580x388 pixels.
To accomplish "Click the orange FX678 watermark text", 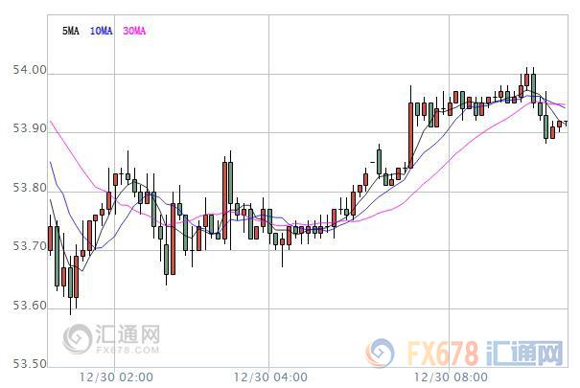I will pyautogui.click(x=442, y=354).
